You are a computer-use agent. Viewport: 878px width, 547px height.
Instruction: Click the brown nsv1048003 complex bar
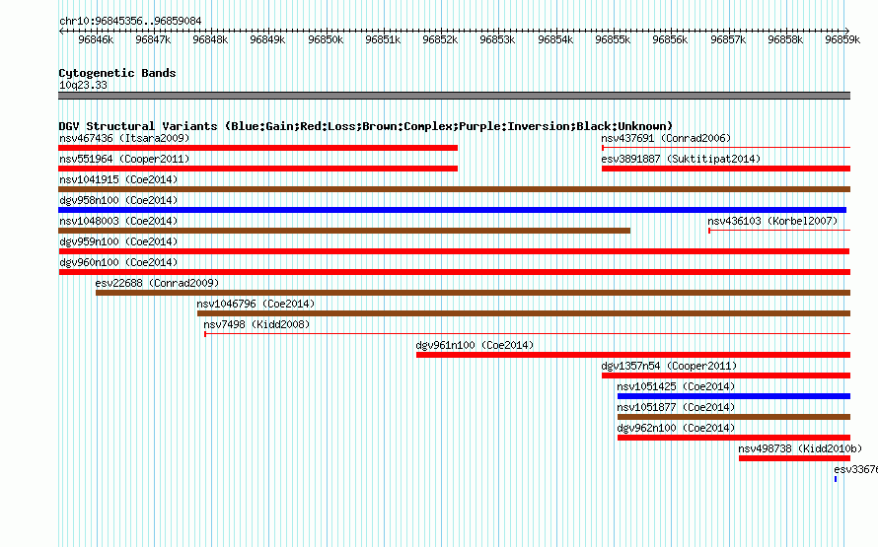[x=344, y=231]
